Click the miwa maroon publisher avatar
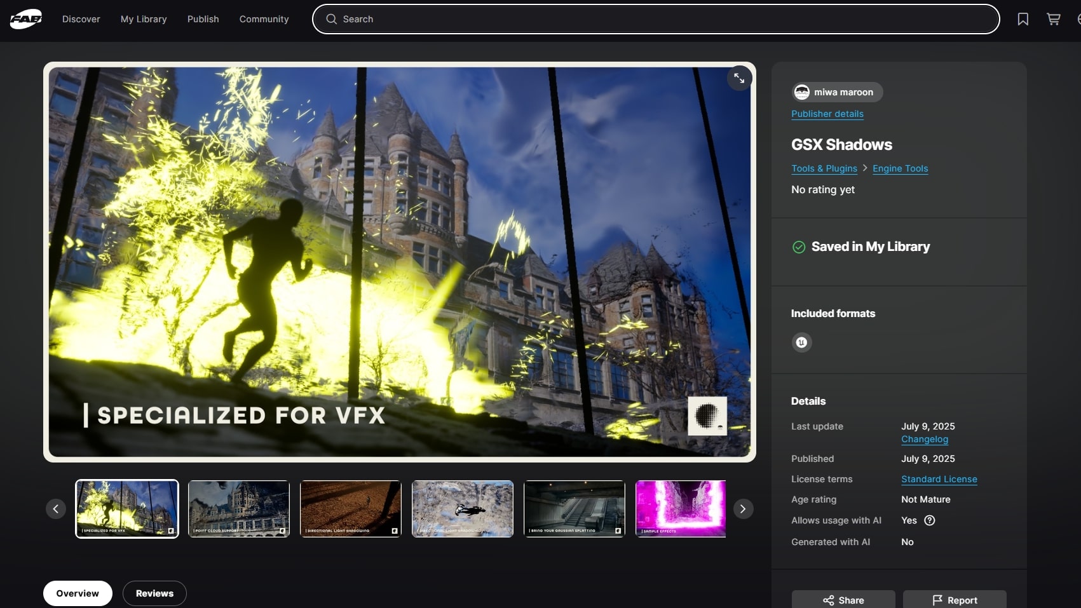This screenshot has height=608, width=1081. click(x=802, y=92)
